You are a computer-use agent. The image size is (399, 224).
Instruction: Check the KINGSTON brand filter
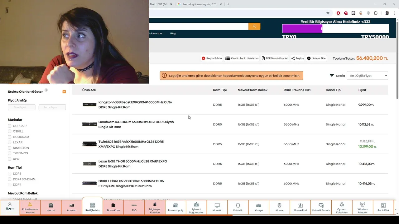[x=10, y=148]
